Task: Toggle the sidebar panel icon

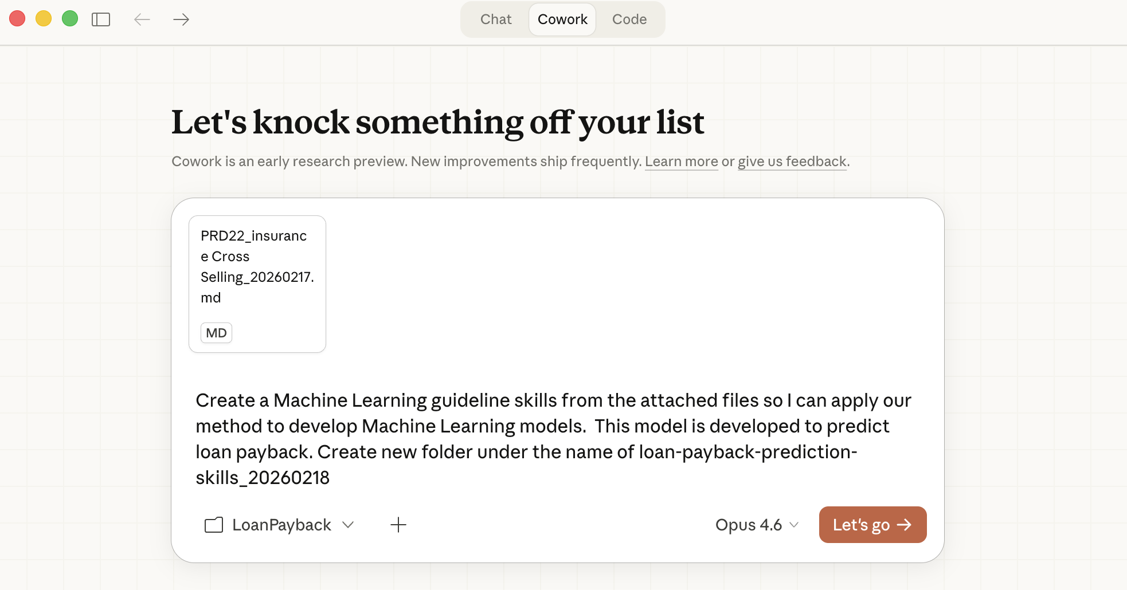Action: pyautogui.click(x=101, y=19)
